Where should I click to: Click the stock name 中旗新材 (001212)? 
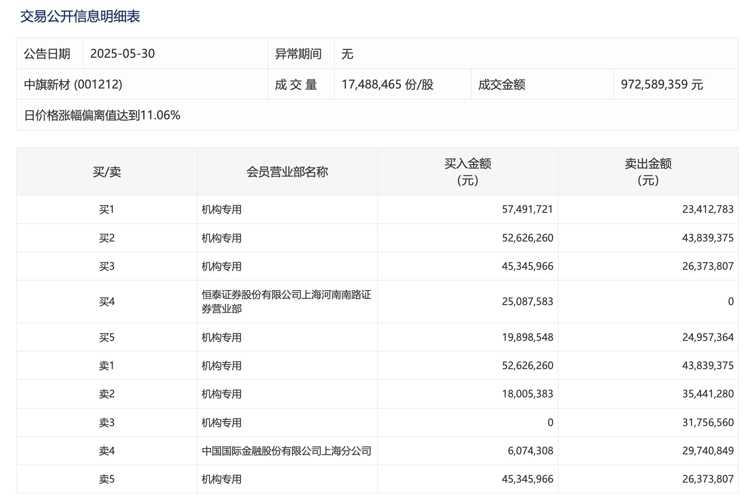tap(73, 84)
